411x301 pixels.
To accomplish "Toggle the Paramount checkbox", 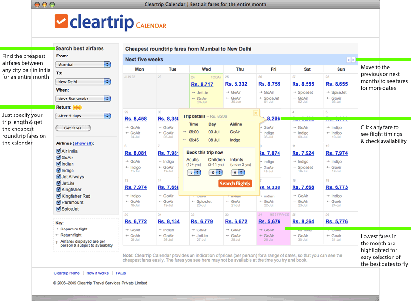I will (59, 202).
